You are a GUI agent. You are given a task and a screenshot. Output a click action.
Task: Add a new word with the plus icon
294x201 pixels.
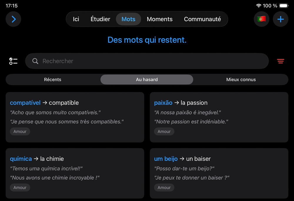280,19
